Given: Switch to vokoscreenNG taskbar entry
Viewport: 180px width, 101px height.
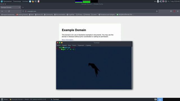Looking at the screenshot, I should click(x=38, y=99).
